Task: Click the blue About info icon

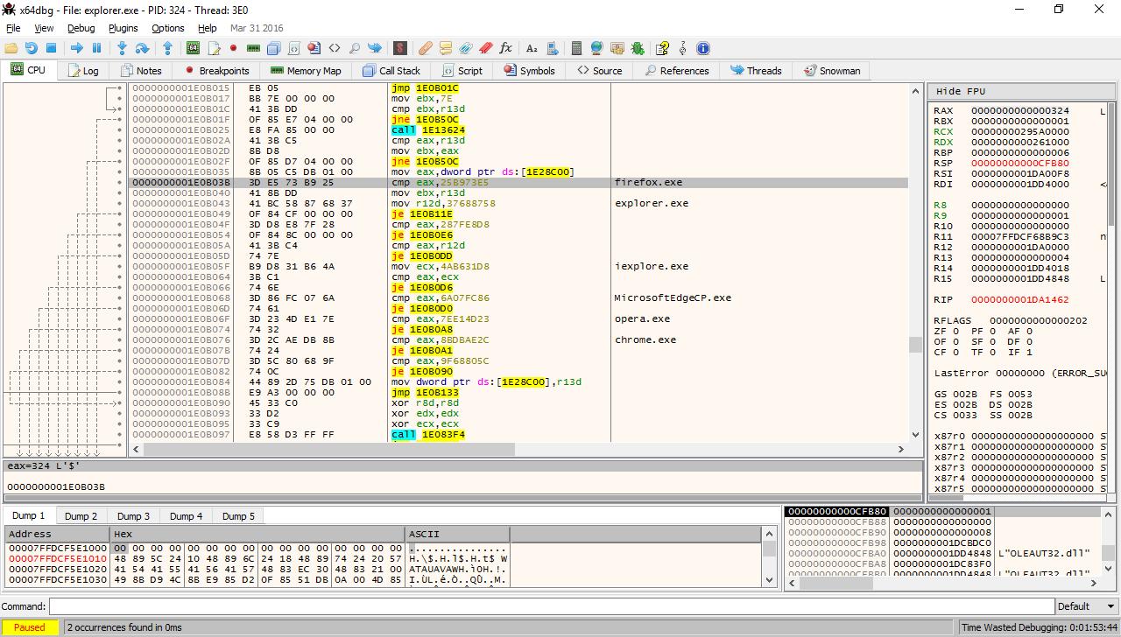Action: coord(702,48)
